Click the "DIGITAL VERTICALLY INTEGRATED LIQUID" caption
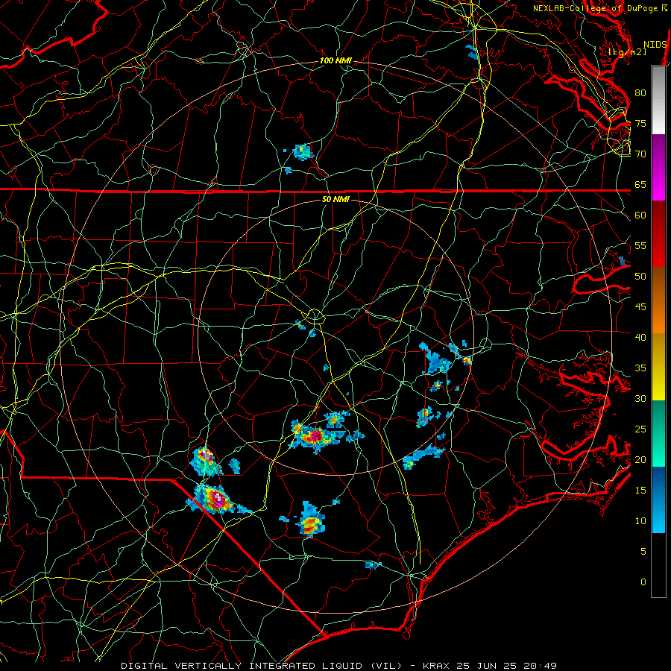671x671 pixels. pos(245,666)
